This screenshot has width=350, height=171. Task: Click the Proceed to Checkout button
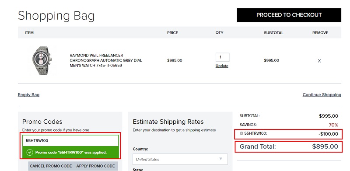coord(289,15)
